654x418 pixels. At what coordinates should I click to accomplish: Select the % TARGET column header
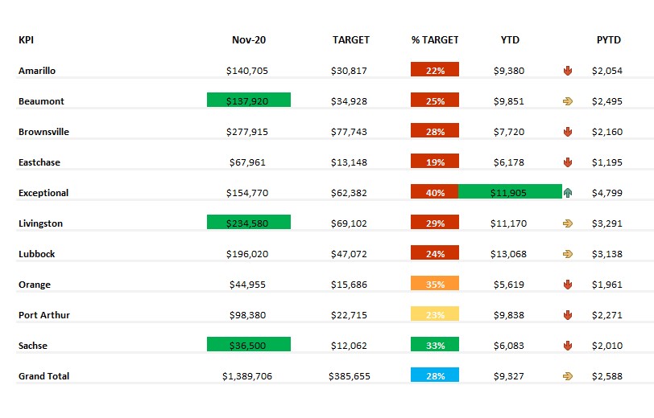(x=435, y=40)
